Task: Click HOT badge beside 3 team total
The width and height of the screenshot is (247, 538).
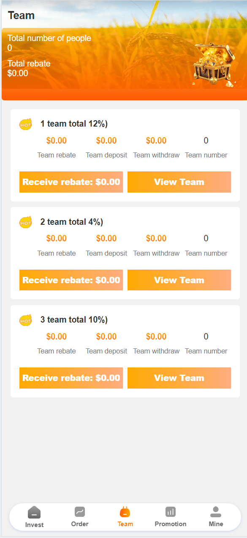Action: point(26,320)
